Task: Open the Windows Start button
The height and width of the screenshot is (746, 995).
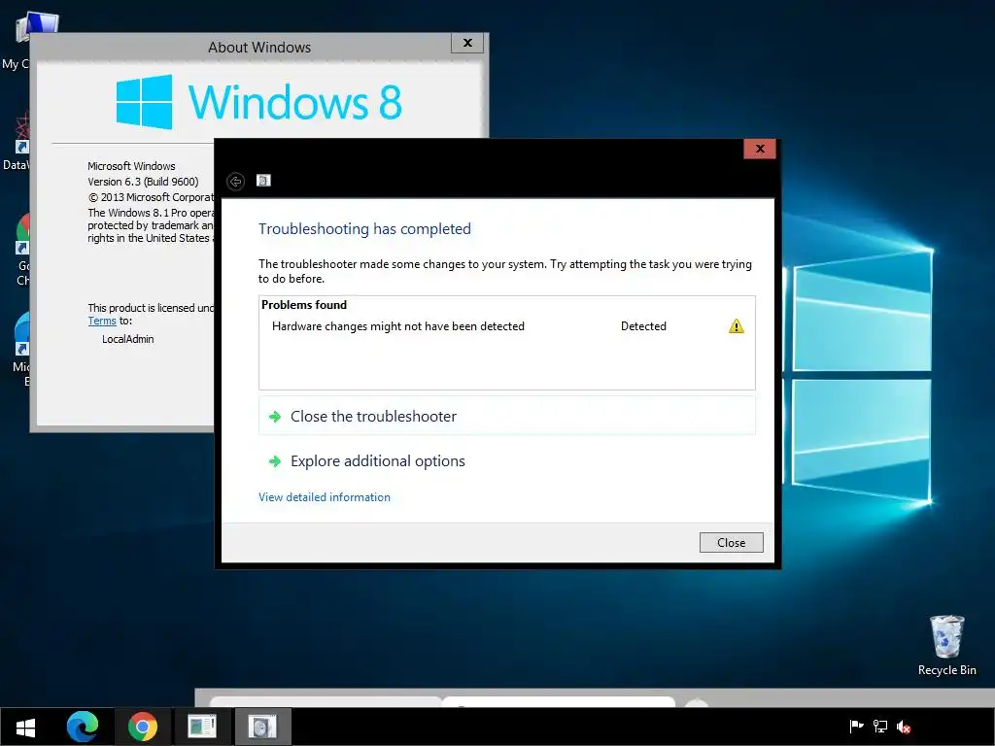Action: (25, 727)
